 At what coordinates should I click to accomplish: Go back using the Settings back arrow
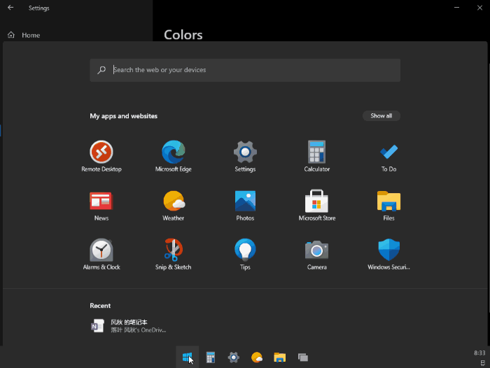pyautogui.click(x=10, y=8)
